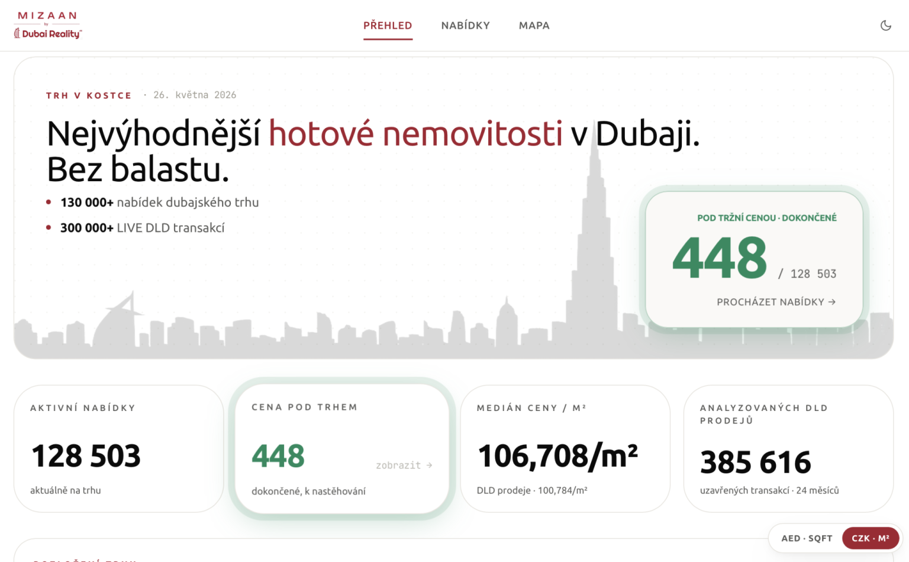Open the Cena pod trhem card
This screenshot has height=562, width=909.
pyautogui.click(x=342, y=449)
